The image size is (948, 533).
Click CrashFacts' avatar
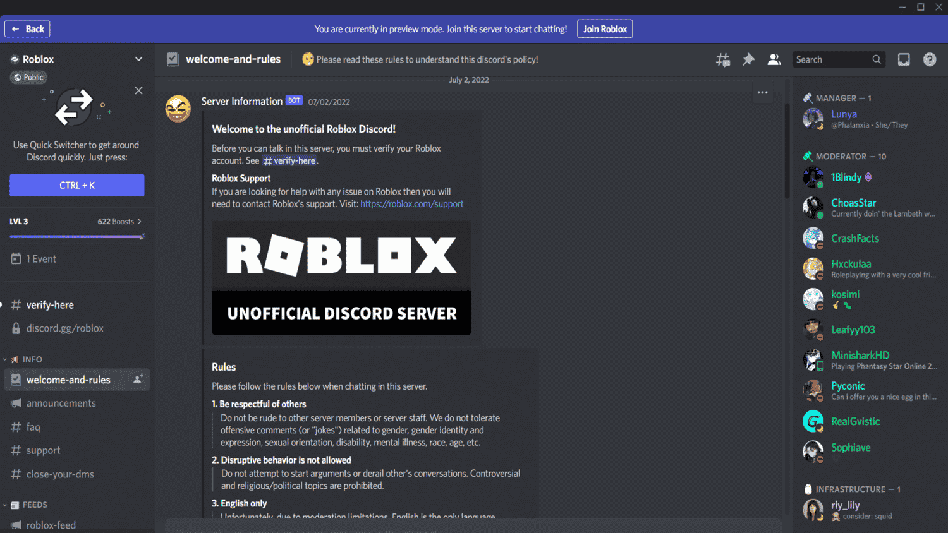[813, 238]
